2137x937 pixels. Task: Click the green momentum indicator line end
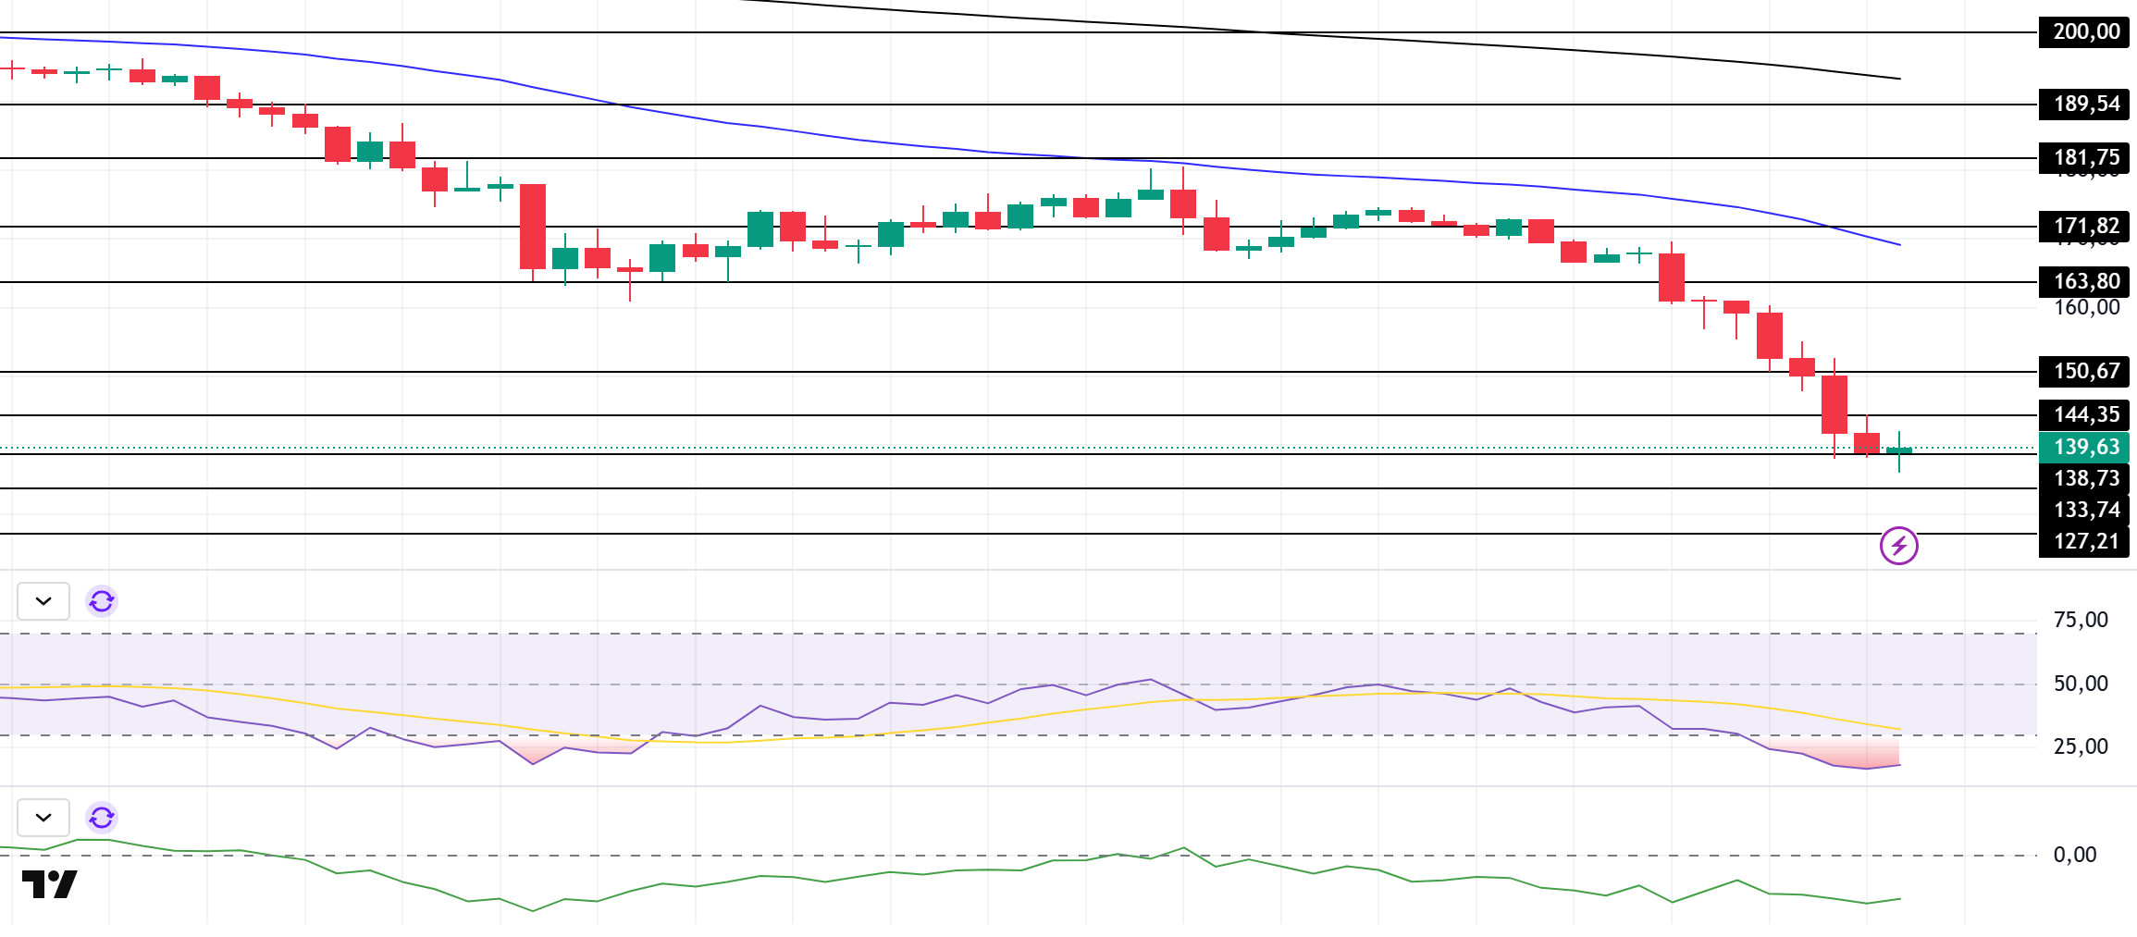click(x=1898, y=898)
